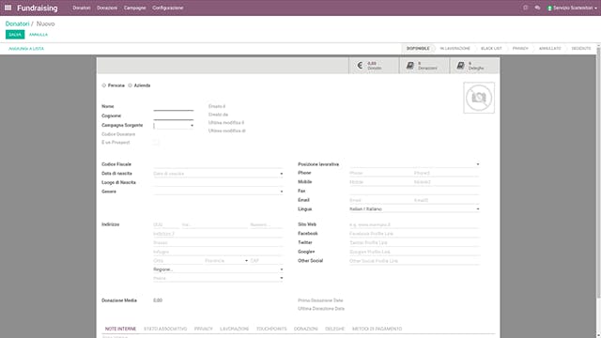Open the Donazioni top menu
The image size is (601, 338).
[107, 8]
